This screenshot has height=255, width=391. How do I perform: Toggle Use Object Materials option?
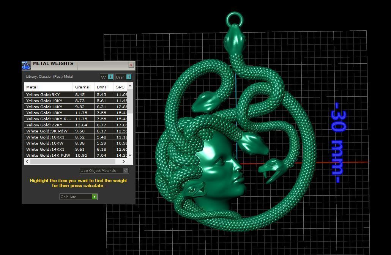tap(104, 170)
